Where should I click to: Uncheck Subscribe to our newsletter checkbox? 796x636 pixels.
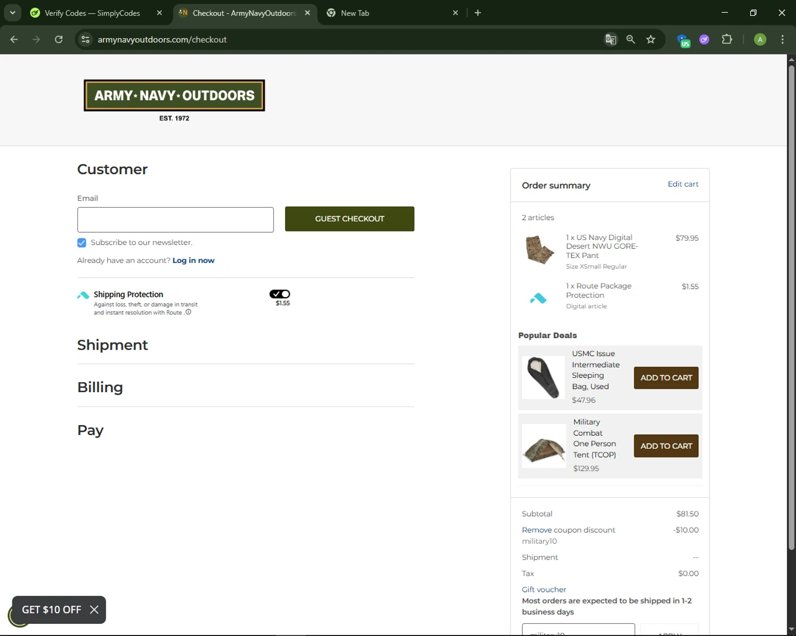coord(82,243)
